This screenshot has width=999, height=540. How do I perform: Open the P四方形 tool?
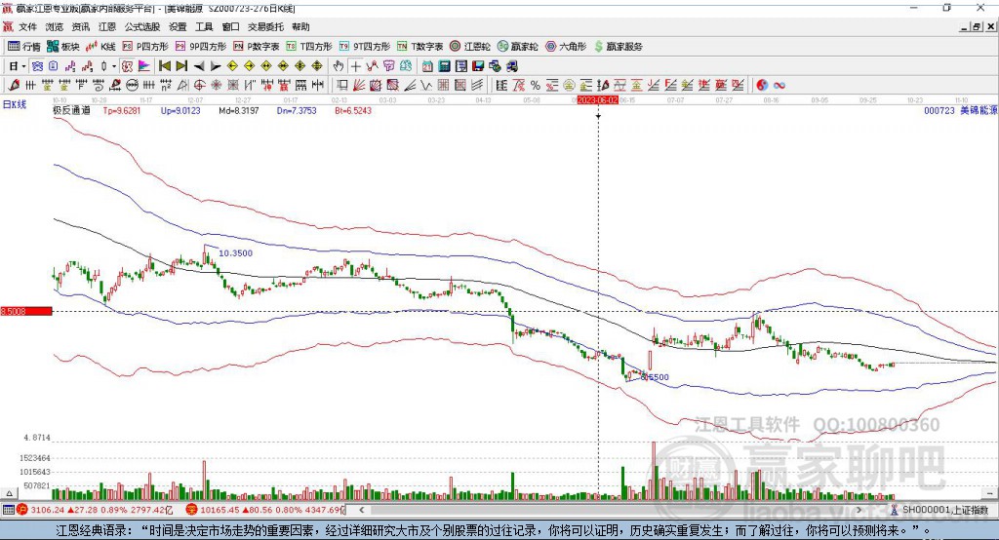[145, 47]
